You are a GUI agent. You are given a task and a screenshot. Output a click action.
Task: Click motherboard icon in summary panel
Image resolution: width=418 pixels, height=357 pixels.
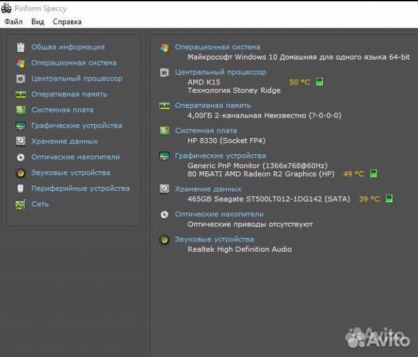[x=164, y=131]
